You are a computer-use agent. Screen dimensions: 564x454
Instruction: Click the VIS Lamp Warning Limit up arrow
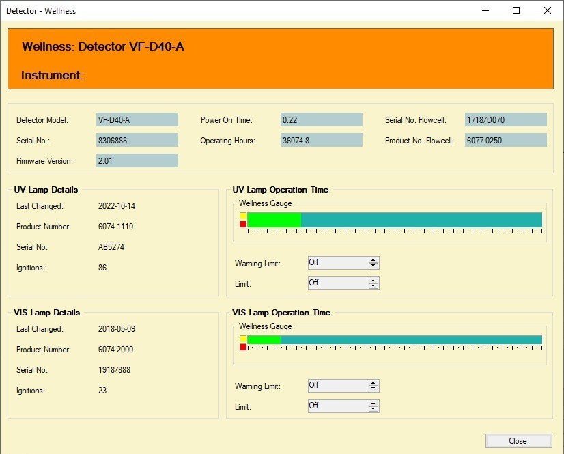tap(373, 383)
